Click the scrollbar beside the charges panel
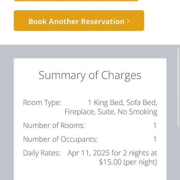Screen dimensions: 180x180 [178, 88]
